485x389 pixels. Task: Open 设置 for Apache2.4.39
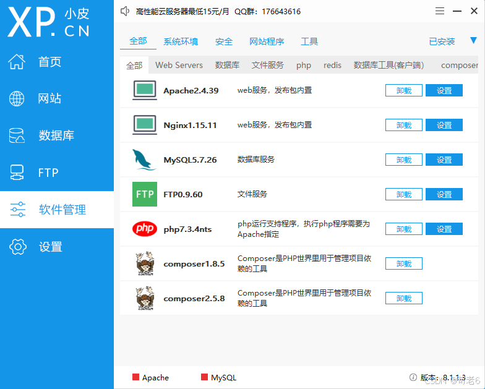444,90
